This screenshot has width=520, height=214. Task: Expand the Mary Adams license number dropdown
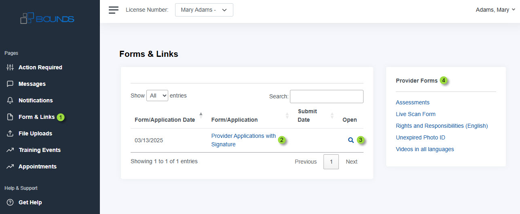[204, 10]
